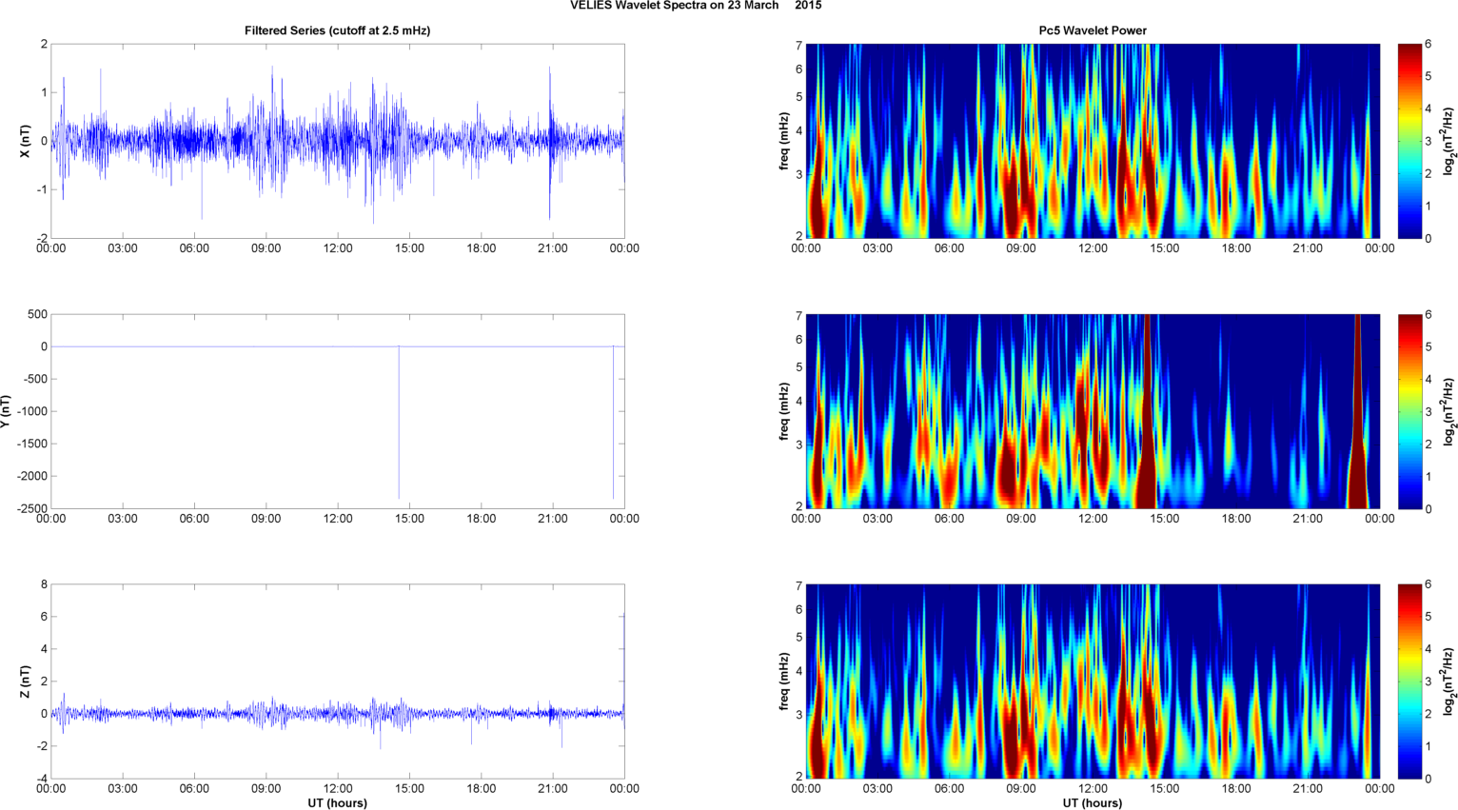
Task: Click the bottom spectrogram's colorbar
Action: click(x=1409, y=682)
